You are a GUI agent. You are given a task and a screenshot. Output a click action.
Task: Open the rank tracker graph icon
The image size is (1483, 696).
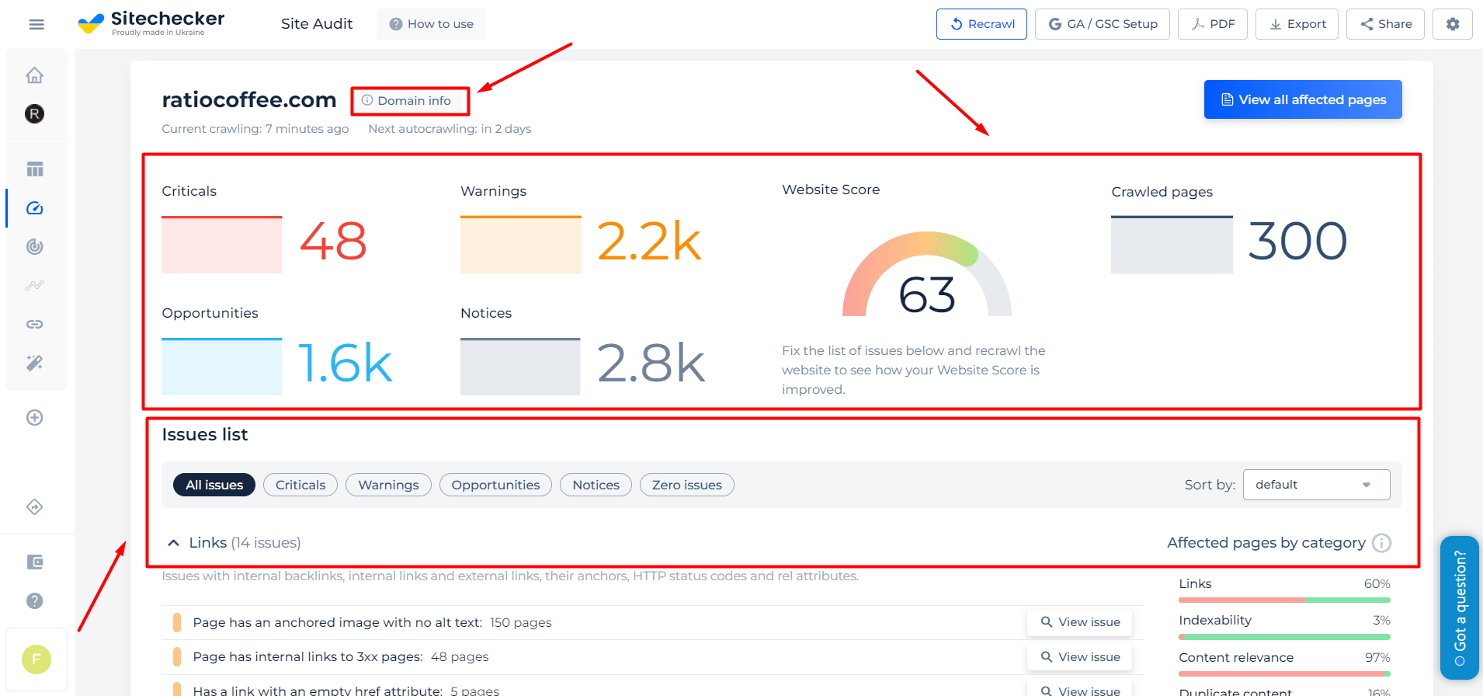tap(35, 285)
